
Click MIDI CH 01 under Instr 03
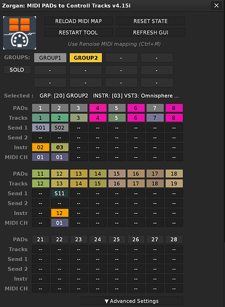tap(59, 157)
